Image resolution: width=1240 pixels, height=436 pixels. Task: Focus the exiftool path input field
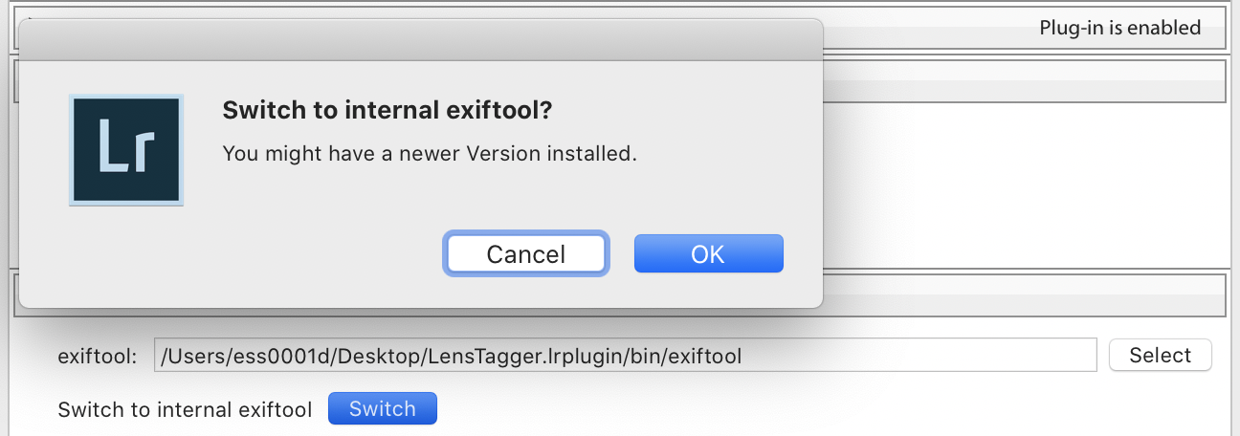(x=626, y=356)
